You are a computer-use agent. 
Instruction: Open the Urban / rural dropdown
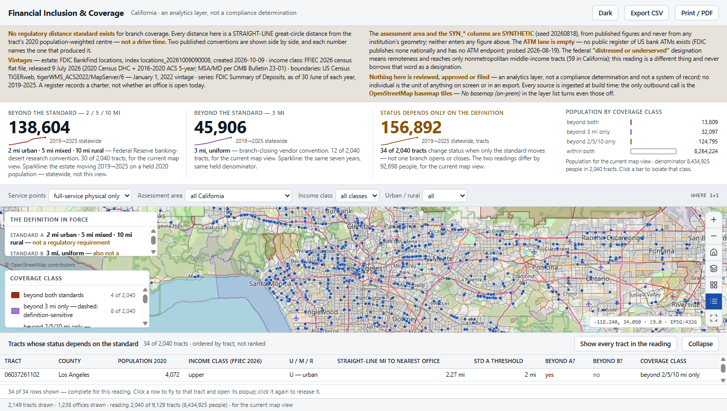[446, 196]
